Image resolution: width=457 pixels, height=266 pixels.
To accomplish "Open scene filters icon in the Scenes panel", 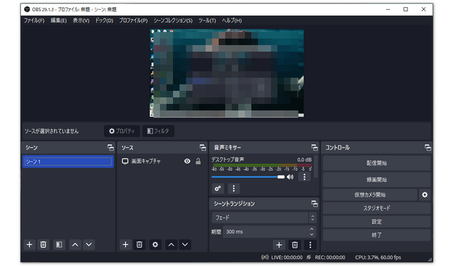I will pos(59,244).
